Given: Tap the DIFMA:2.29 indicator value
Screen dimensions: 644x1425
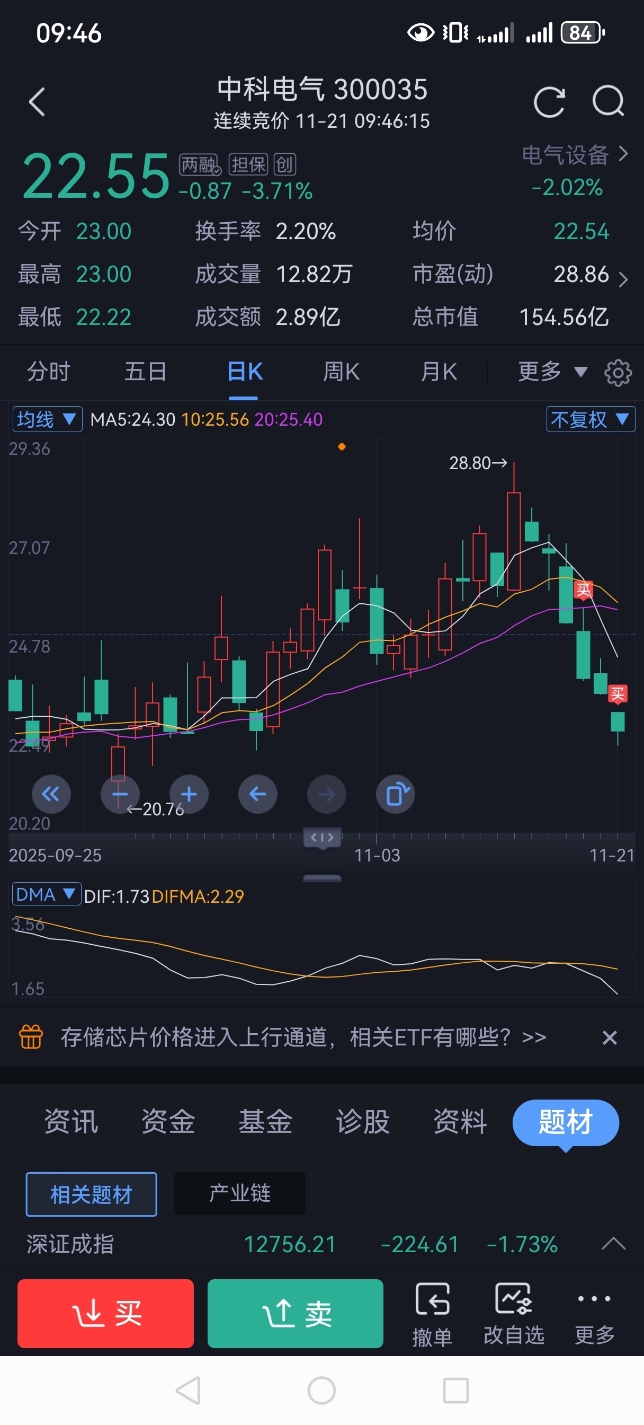Looking at the screenshot, I should [198, 896].
